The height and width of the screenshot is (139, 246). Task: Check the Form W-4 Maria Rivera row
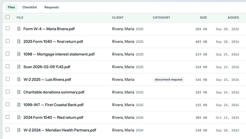(x=7, y=28)
